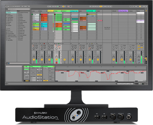Toggle the yellow track activator on Drums

(x=34, y=59)
